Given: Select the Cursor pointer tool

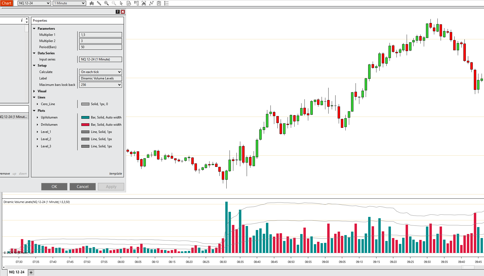Looking at the screenshot, I should point(121,3).
